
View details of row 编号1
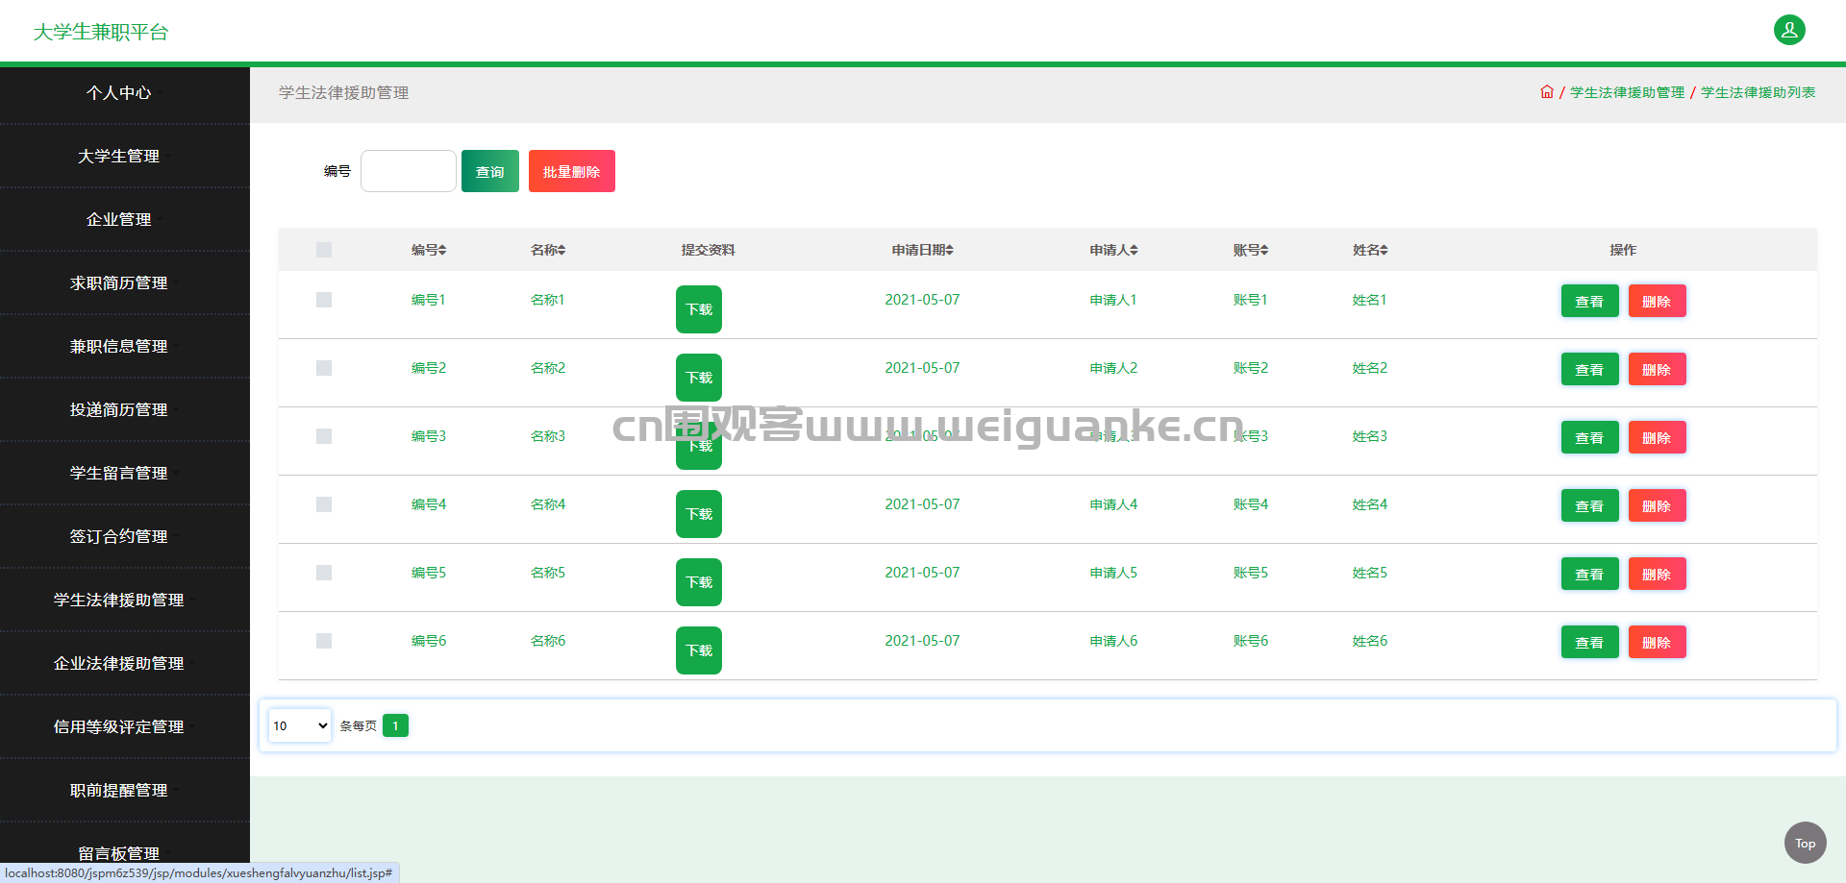[1589, 301]
